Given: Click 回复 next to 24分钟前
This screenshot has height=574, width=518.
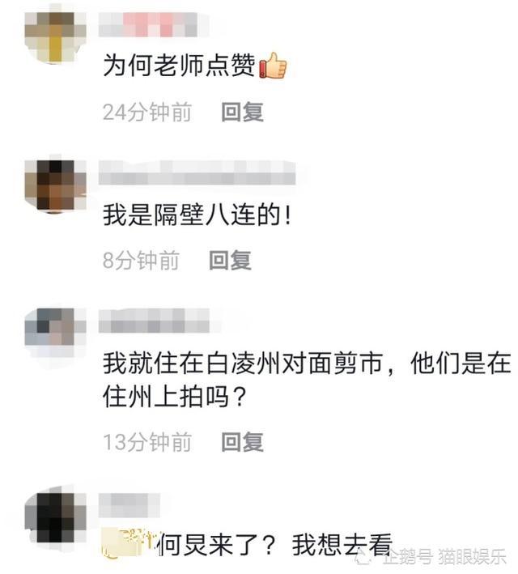Looking at the screenshot, I should pyautogui.click(x=242, y=112).
